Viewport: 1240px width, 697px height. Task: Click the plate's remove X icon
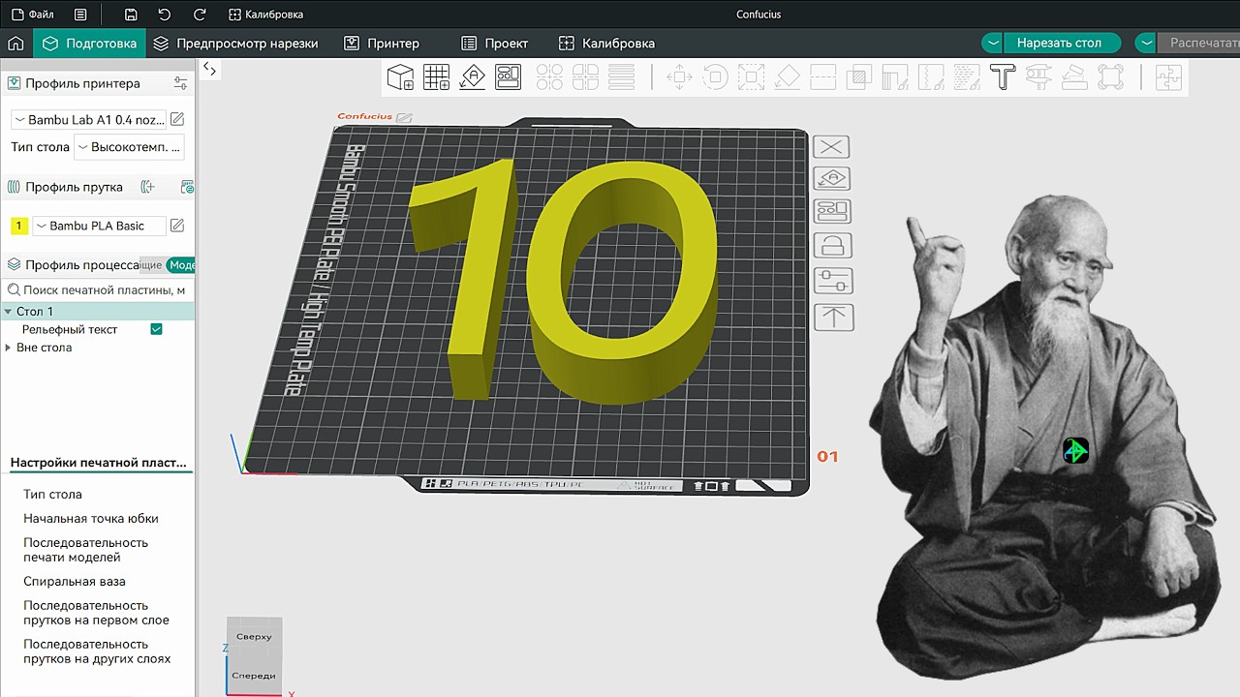(x=832, y=147)
